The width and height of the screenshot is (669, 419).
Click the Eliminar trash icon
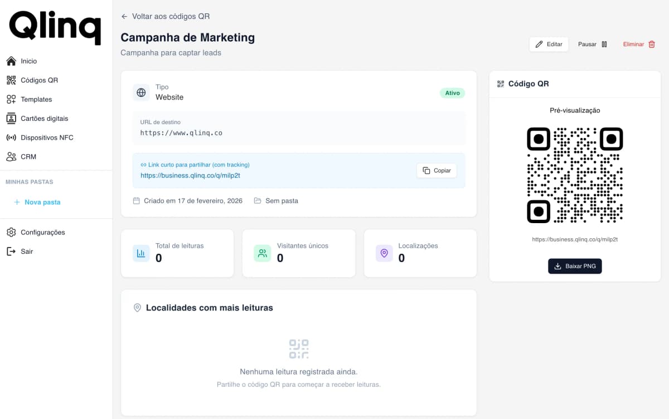pyautogui.click(x=651, y=44)
